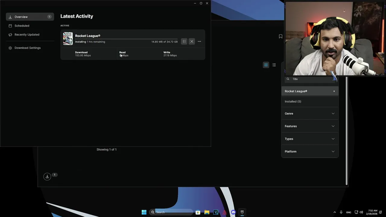Open the Scheduled section
The height and width of the screenshot is (217, 386).
30,26
